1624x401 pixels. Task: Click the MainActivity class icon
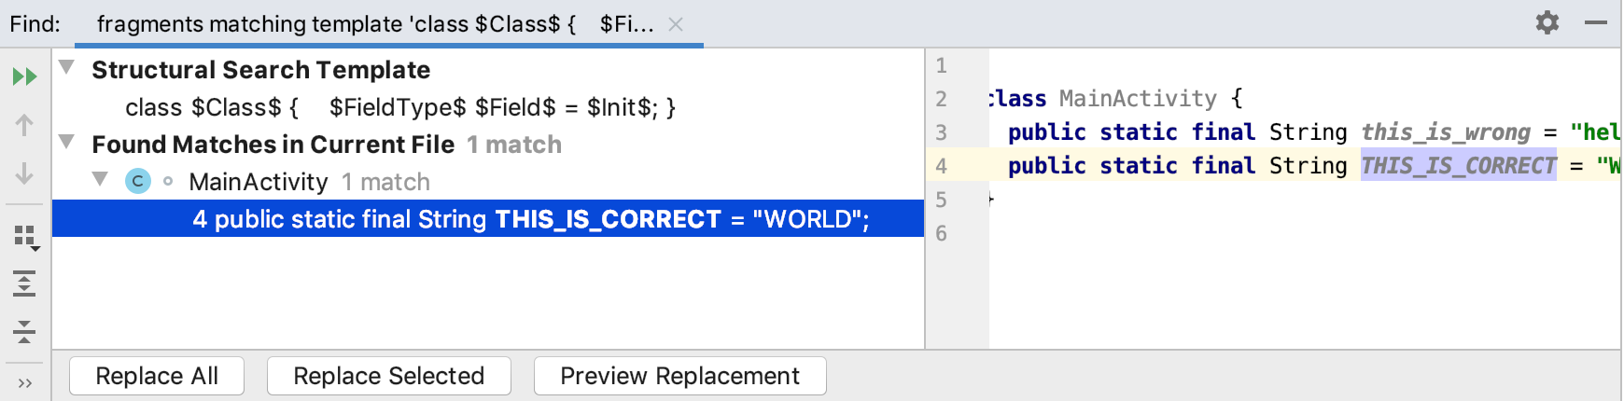[x=138, y=181]
